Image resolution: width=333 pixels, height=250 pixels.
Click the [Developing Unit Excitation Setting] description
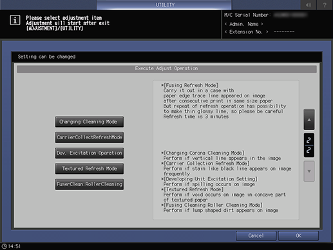(x=209, y=179)
